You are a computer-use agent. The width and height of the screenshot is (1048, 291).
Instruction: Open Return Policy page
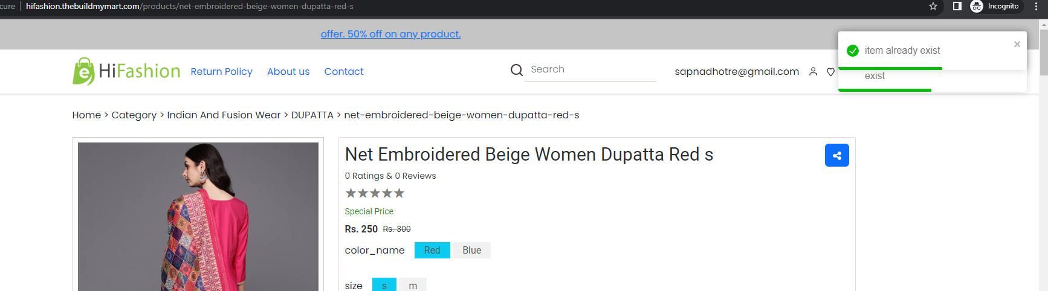(222, 71)
